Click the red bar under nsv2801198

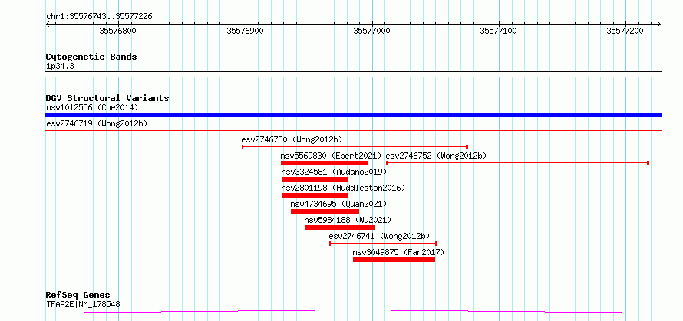click(x=315, y=195)
